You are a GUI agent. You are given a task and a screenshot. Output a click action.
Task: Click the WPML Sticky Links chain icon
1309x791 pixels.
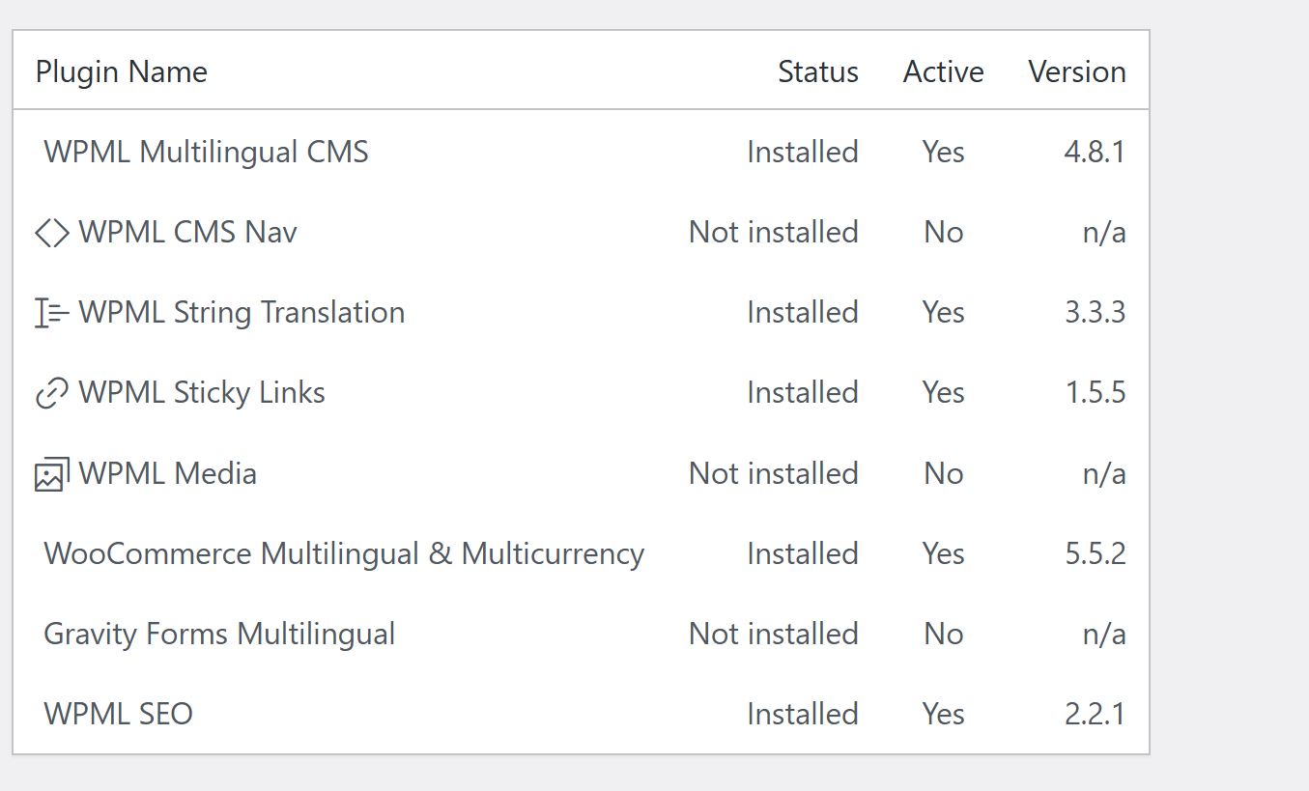[x=52, y=393]
